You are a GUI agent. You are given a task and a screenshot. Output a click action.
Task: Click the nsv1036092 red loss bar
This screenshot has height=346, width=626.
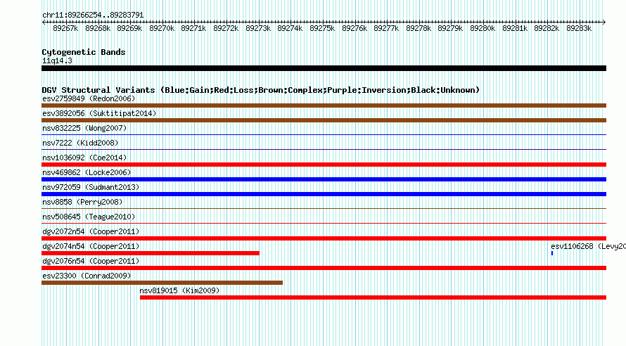pyautogui.click(x=324, y=165)
